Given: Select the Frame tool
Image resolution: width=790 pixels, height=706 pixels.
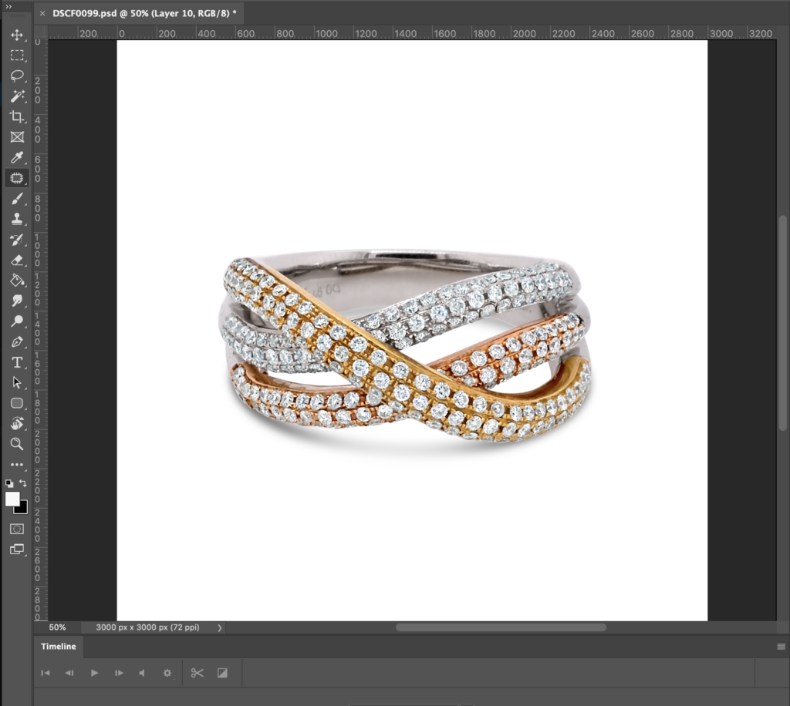Looking at the screenshot, I should (17, 137).
